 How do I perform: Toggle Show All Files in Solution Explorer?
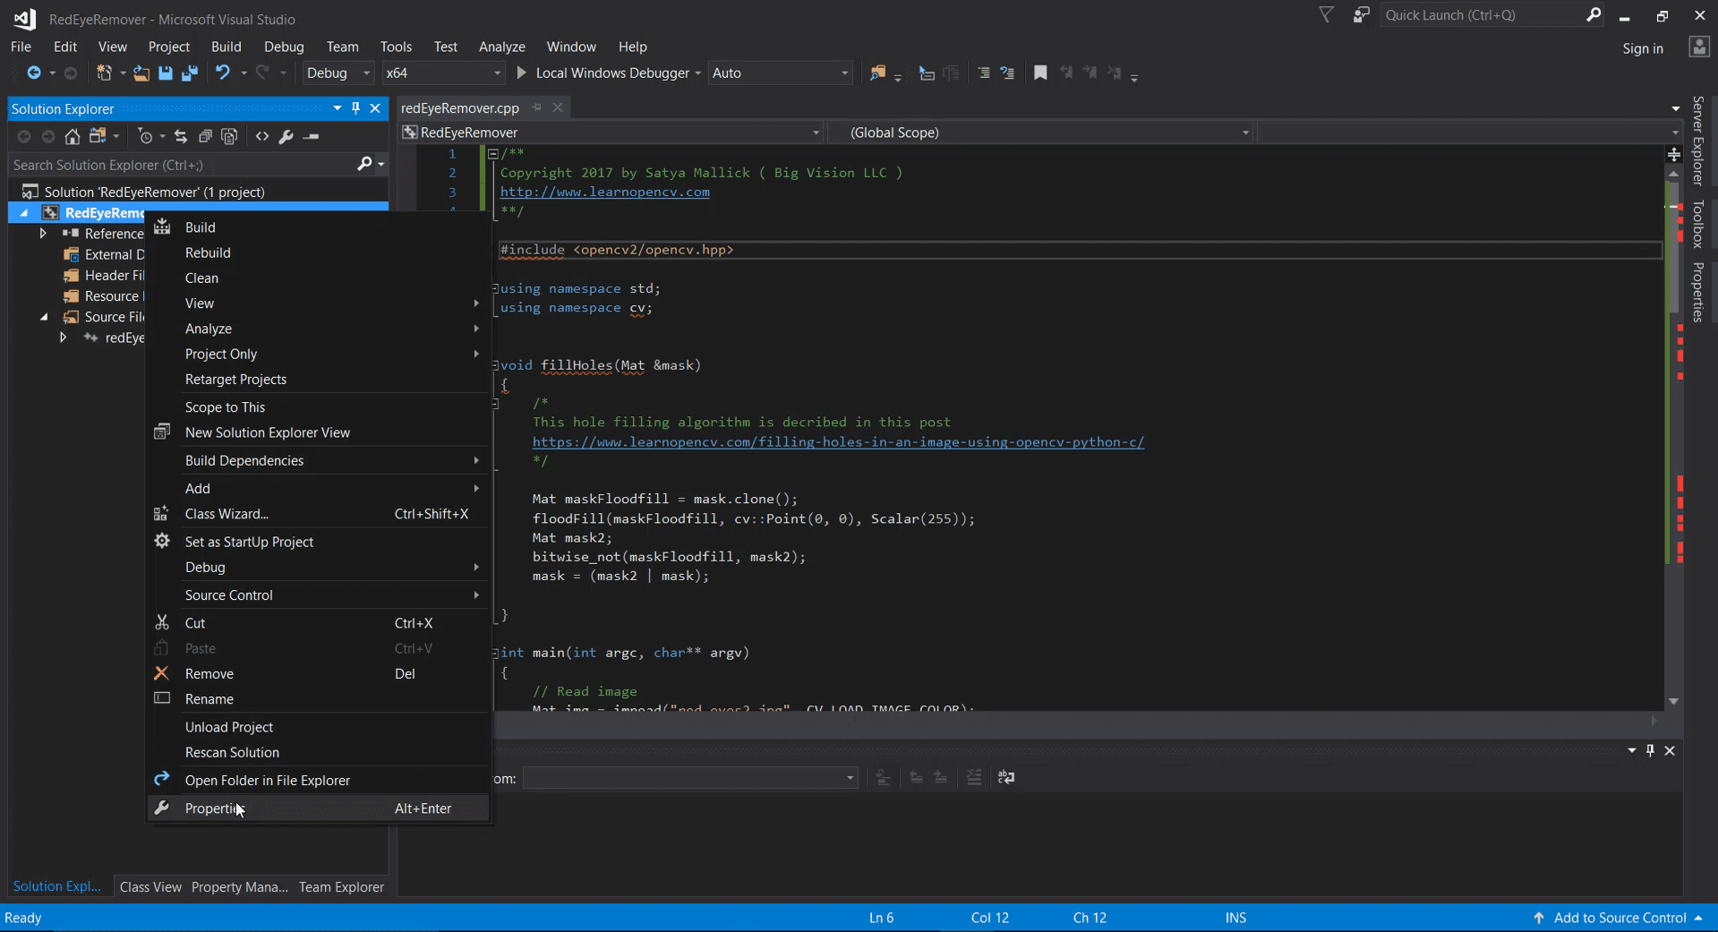click(229, 136)
